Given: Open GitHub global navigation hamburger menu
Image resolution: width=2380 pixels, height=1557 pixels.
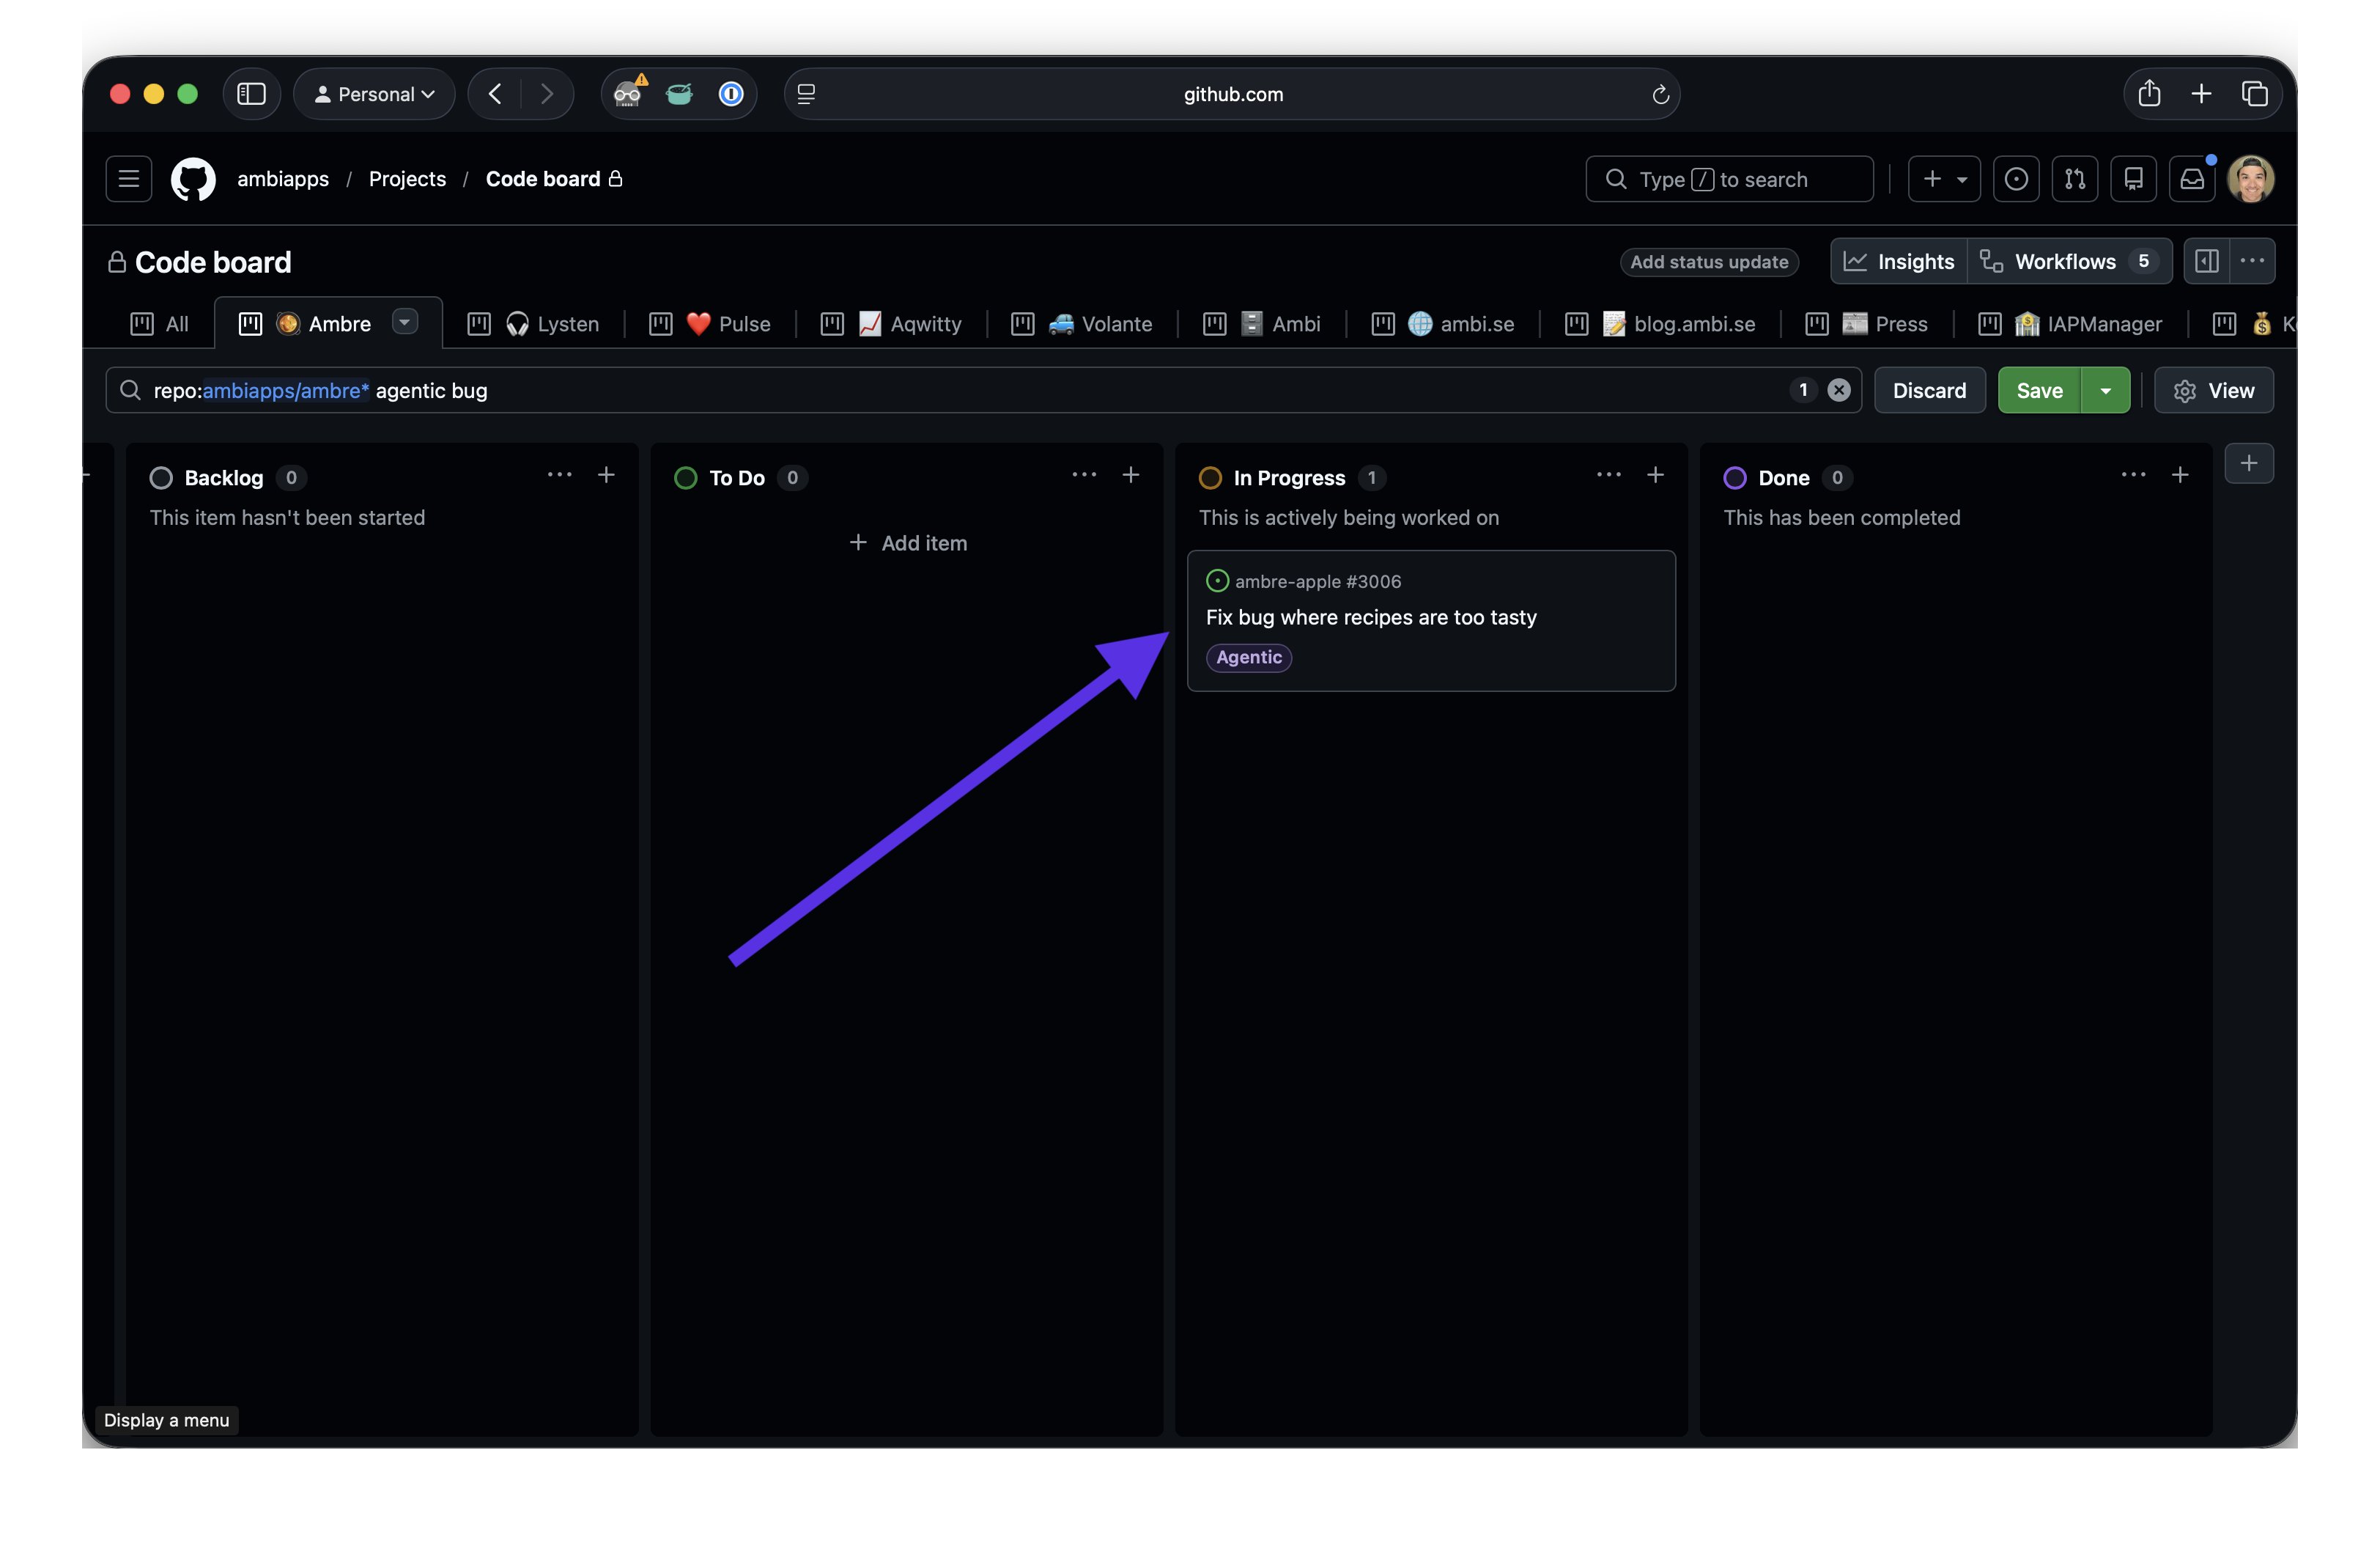Looking at the screenshot, I should (129, 179).
